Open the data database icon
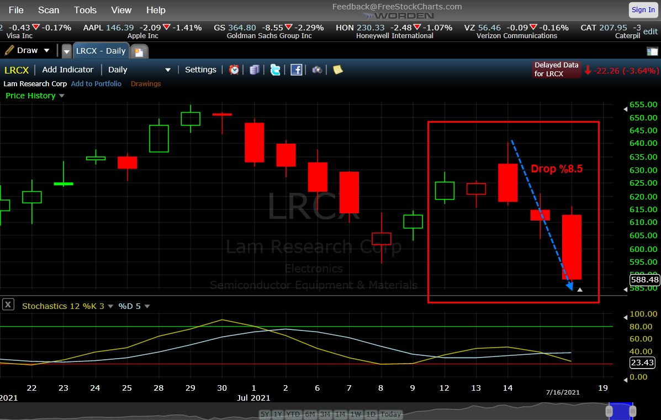The image size is (661, 420). pos(254,70)
